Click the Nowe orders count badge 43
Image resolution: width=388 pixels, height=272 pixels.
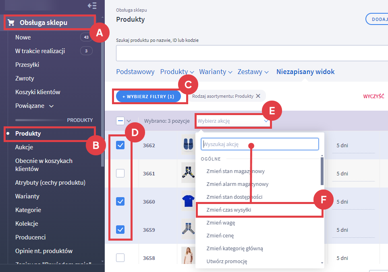(86, 37)
